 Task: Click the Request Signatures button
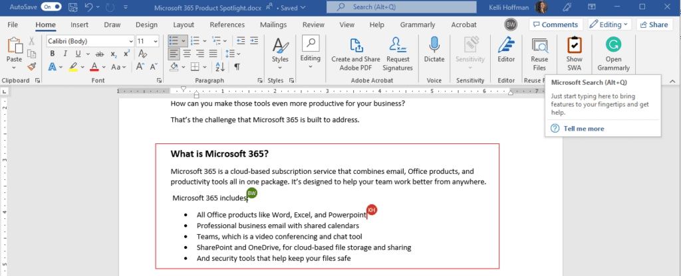point(398,54)
